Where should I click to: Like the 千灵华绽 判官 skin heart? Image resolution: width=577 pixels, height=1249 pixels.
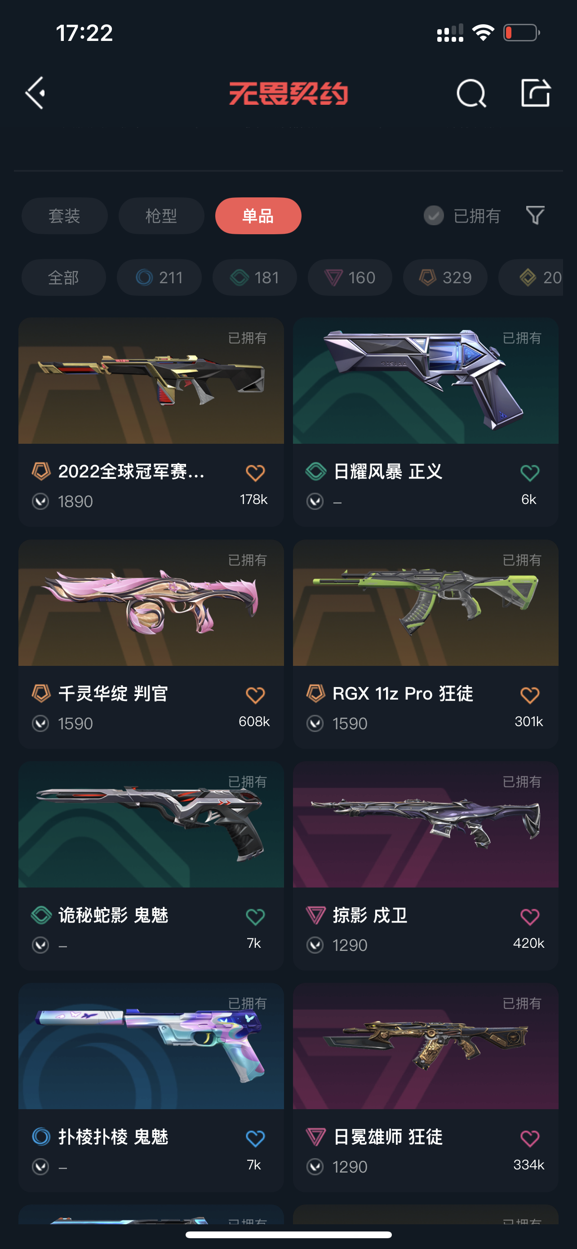255,695
